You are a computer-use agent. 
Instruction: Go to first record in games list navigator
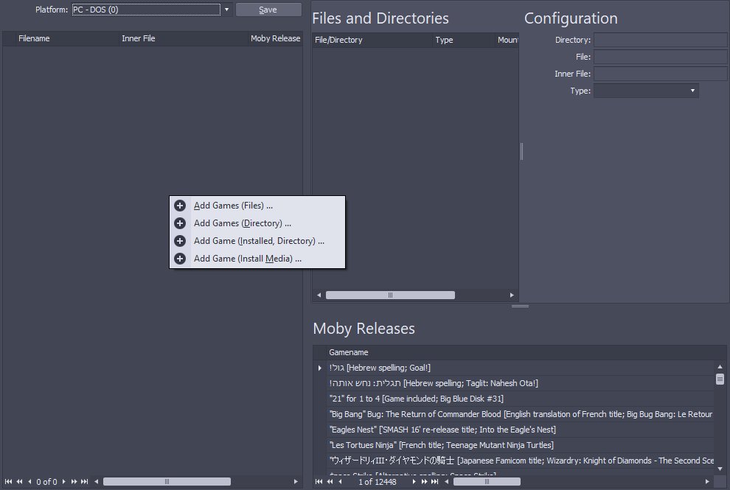(8, 482)
